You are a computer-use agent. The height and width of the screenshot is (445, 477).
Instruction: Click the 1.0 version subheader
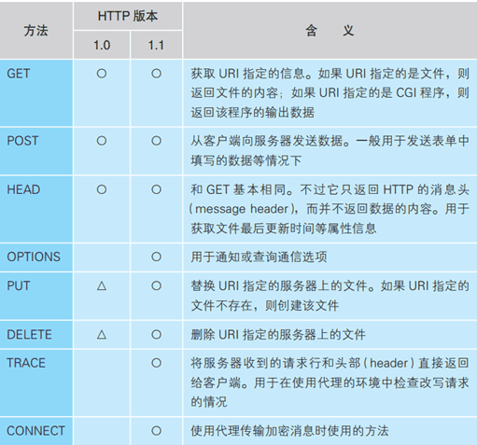click(102, 45)
